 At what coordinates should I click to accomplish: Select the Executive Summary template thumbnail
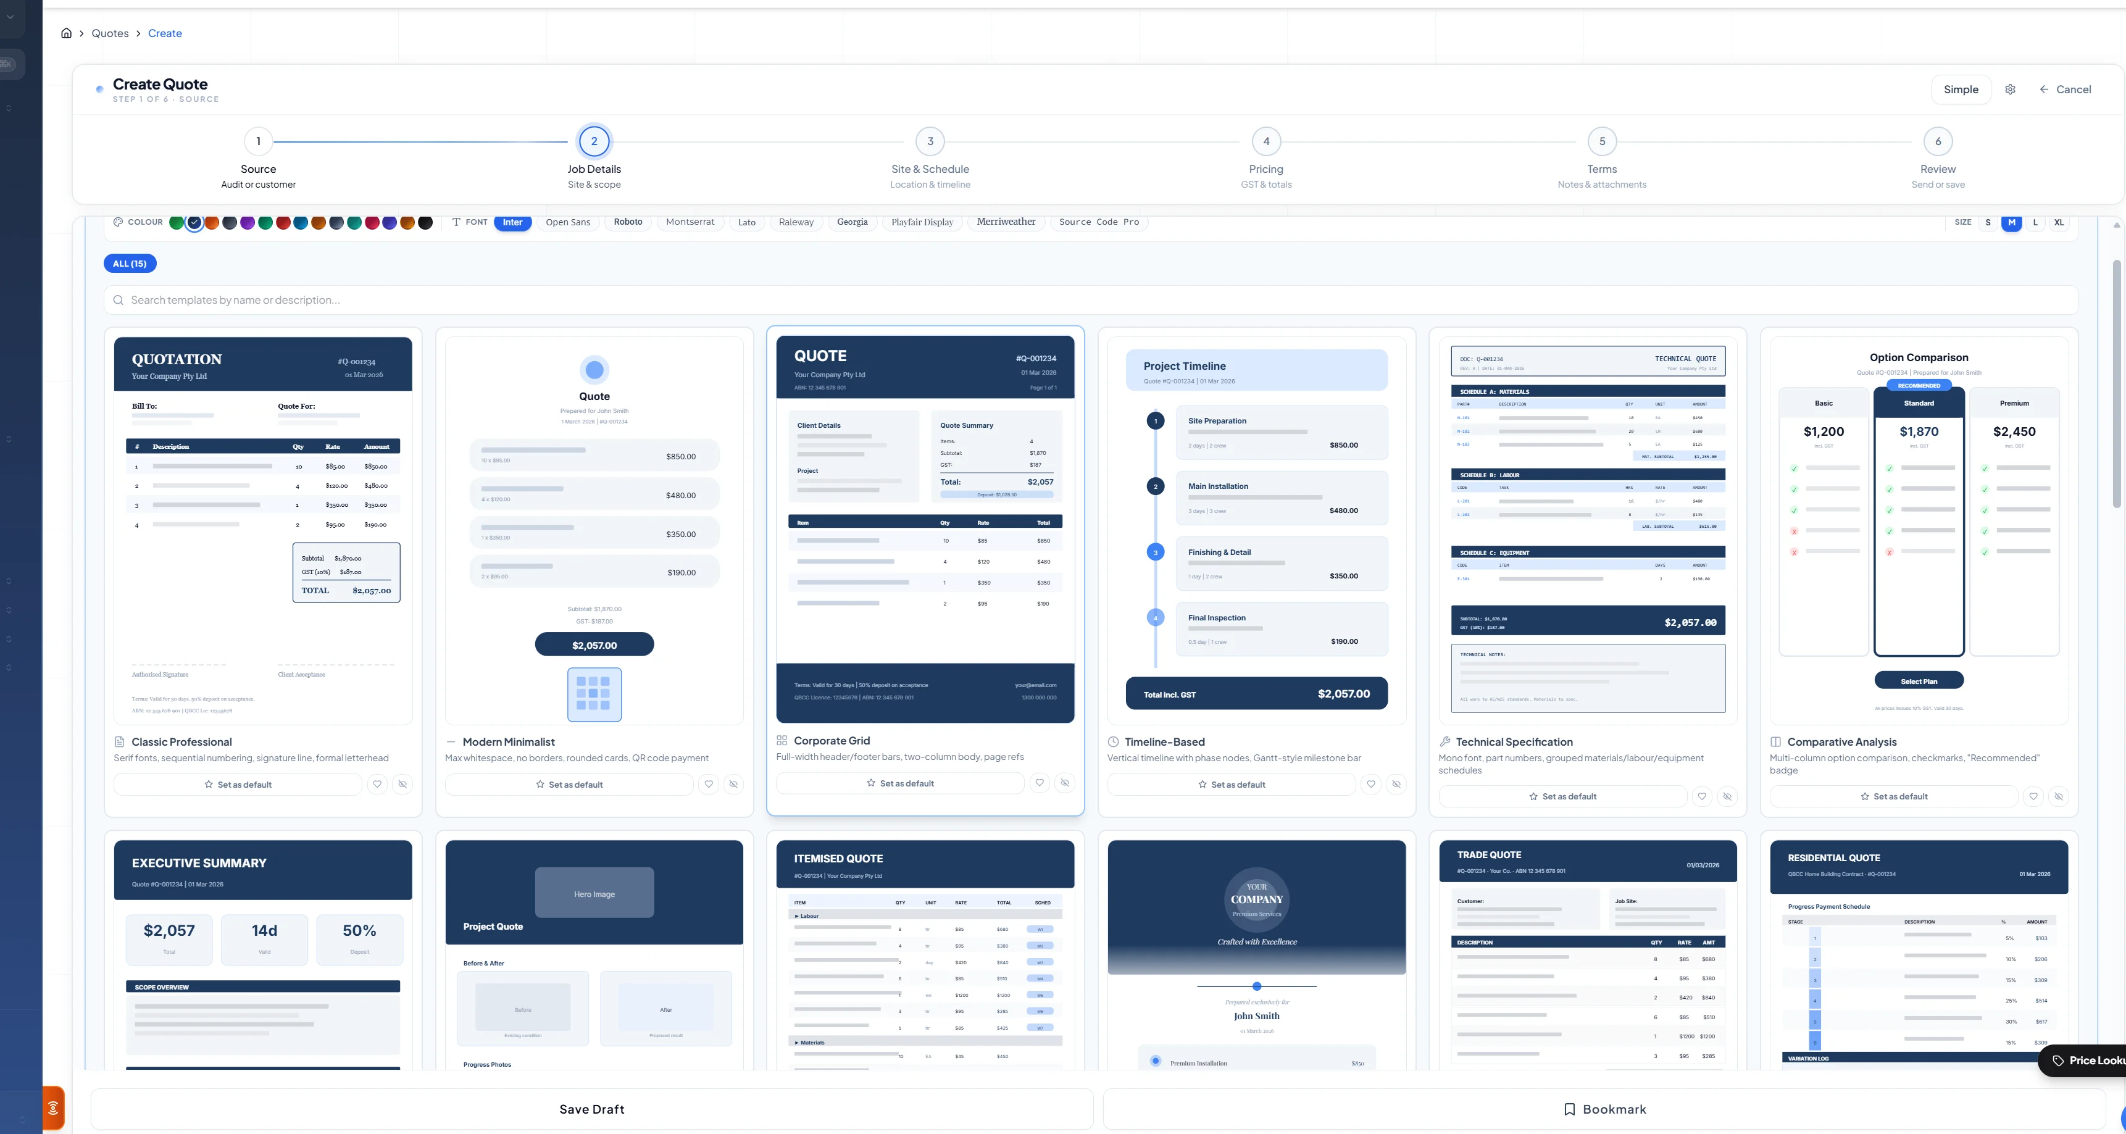tap(262, 954)
